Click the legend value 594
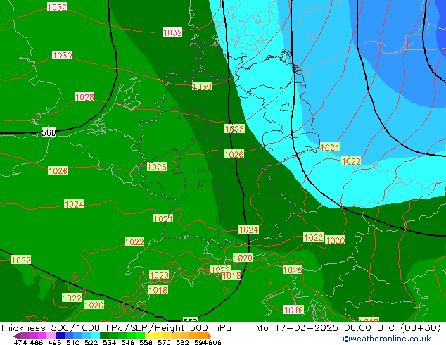This screenshot has width=446, height=345. pos(200,342)
